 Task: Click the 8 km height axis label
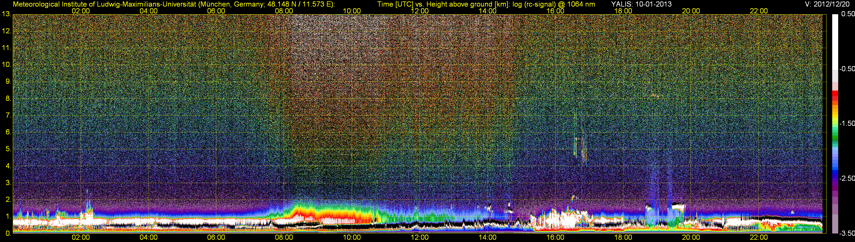(x=8, y=99)
